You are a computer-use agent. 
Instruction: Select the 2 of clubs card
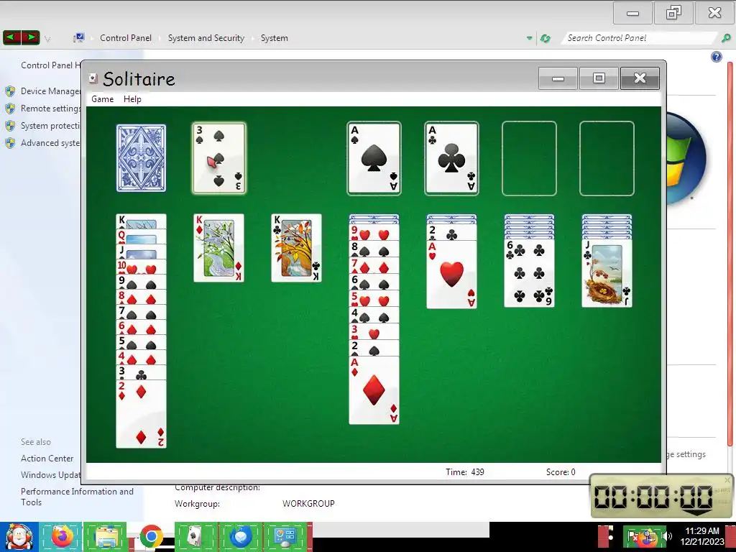coord(451,233)
